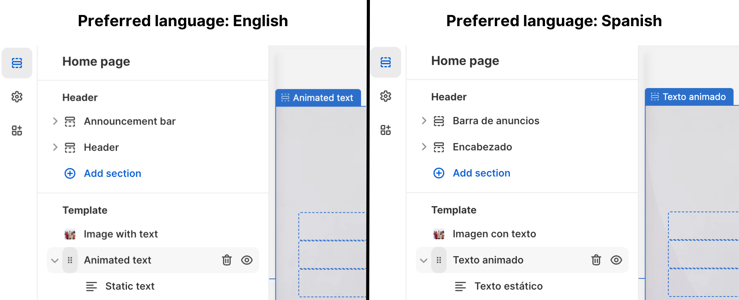739x300 pixels.
Task: Grab the drag handle of Animated text
Action: click(x=70, y=260)
